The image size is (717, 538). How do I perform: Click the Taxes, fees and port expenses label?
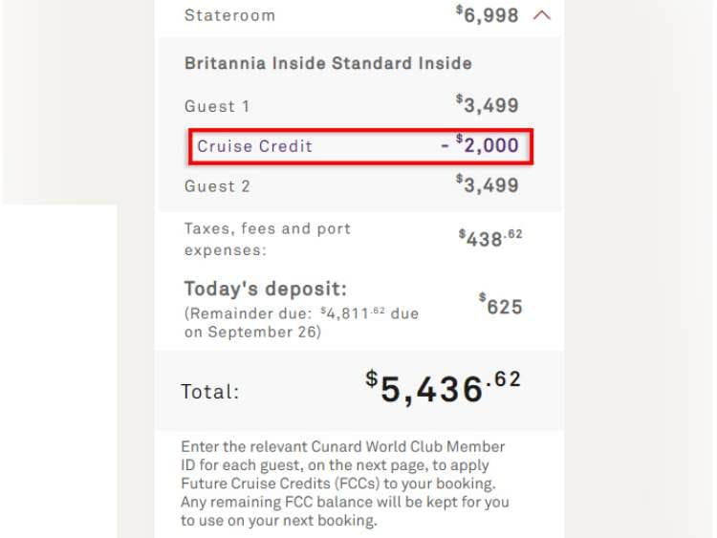(268, 239)
